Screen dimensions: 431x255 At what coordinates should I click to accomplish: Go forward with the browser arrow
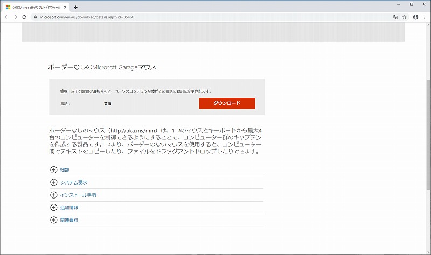point(16,17)
